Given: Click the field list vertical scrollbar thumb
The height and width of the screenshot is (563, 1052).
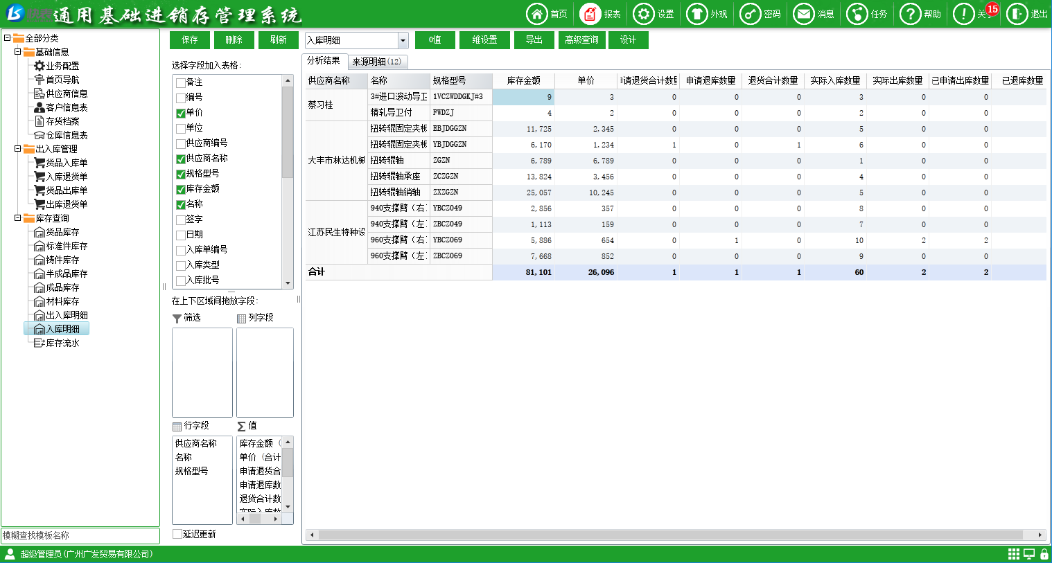Looking at the screenshot, I should [288, 132].
